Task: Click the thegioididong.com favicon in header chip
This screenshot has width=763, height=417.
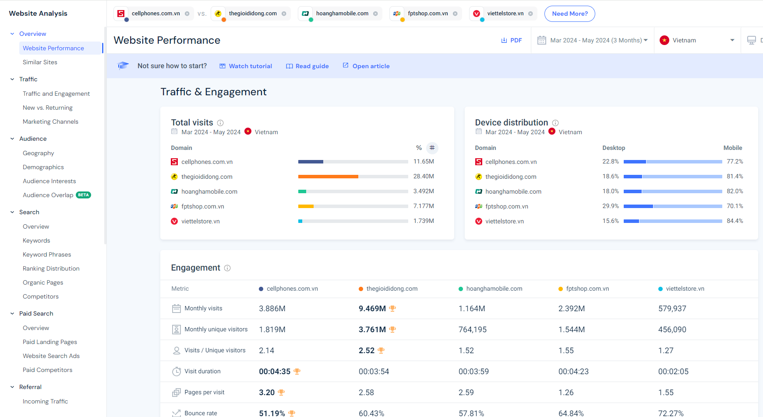Action: click(x=218, y=14)
